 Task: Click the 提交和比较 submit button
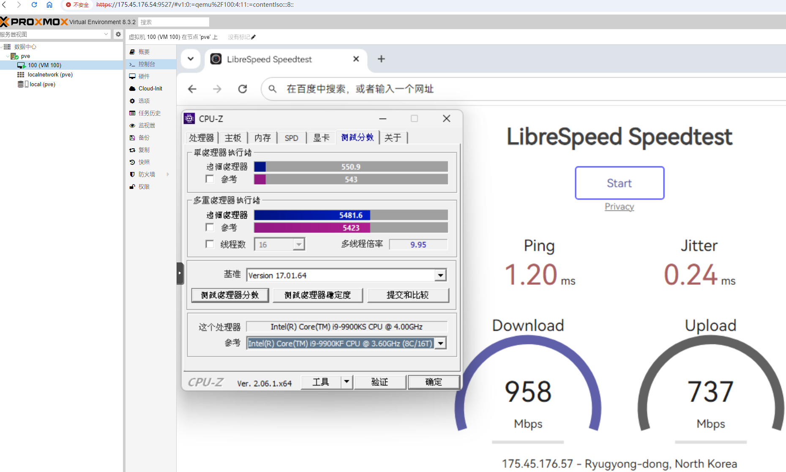(x=408, y=295)
